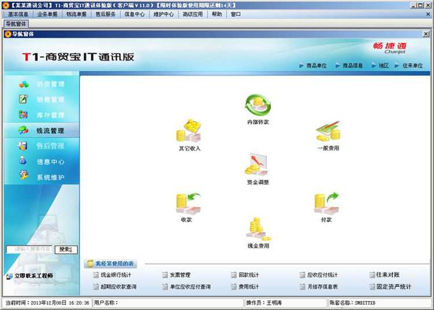The height and width of the screenshot is (310, 434).
Task: Open the 一般费用 icon
Action: click(328, 131)
